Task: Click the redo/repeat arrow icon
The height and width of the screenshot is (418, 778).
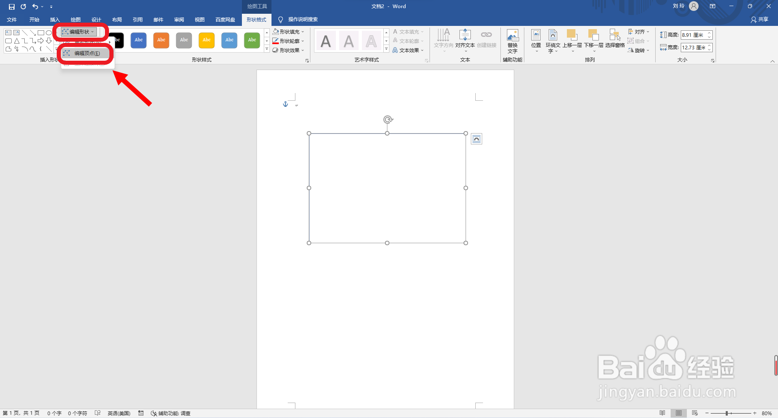Action: [24, 6]
